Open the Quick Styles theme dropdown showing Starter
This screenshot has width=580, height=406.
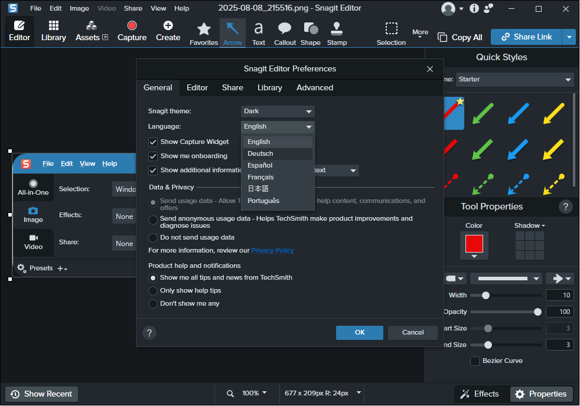pyautogui.click(x=514, y=80)
